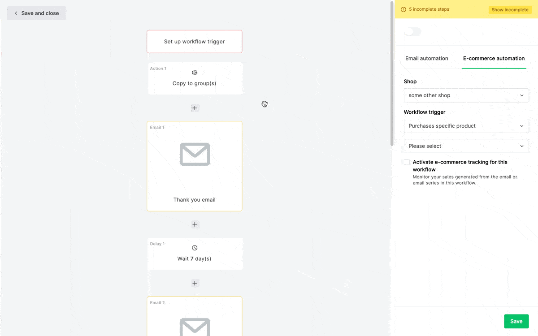538x336 pixels.
Task: Click the envelope icon in Email 1
Action: click(x=195, y=154)
